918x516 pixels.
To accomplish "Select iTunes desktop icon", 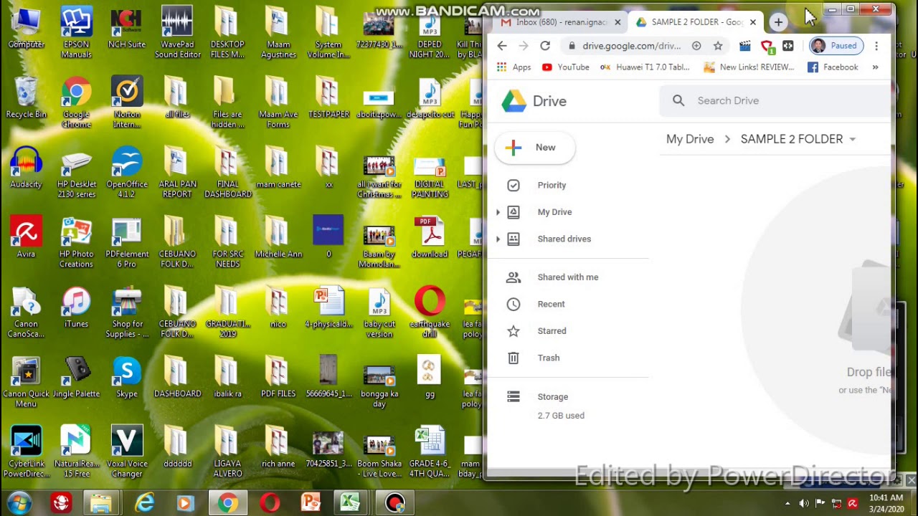I will point(76,307).
